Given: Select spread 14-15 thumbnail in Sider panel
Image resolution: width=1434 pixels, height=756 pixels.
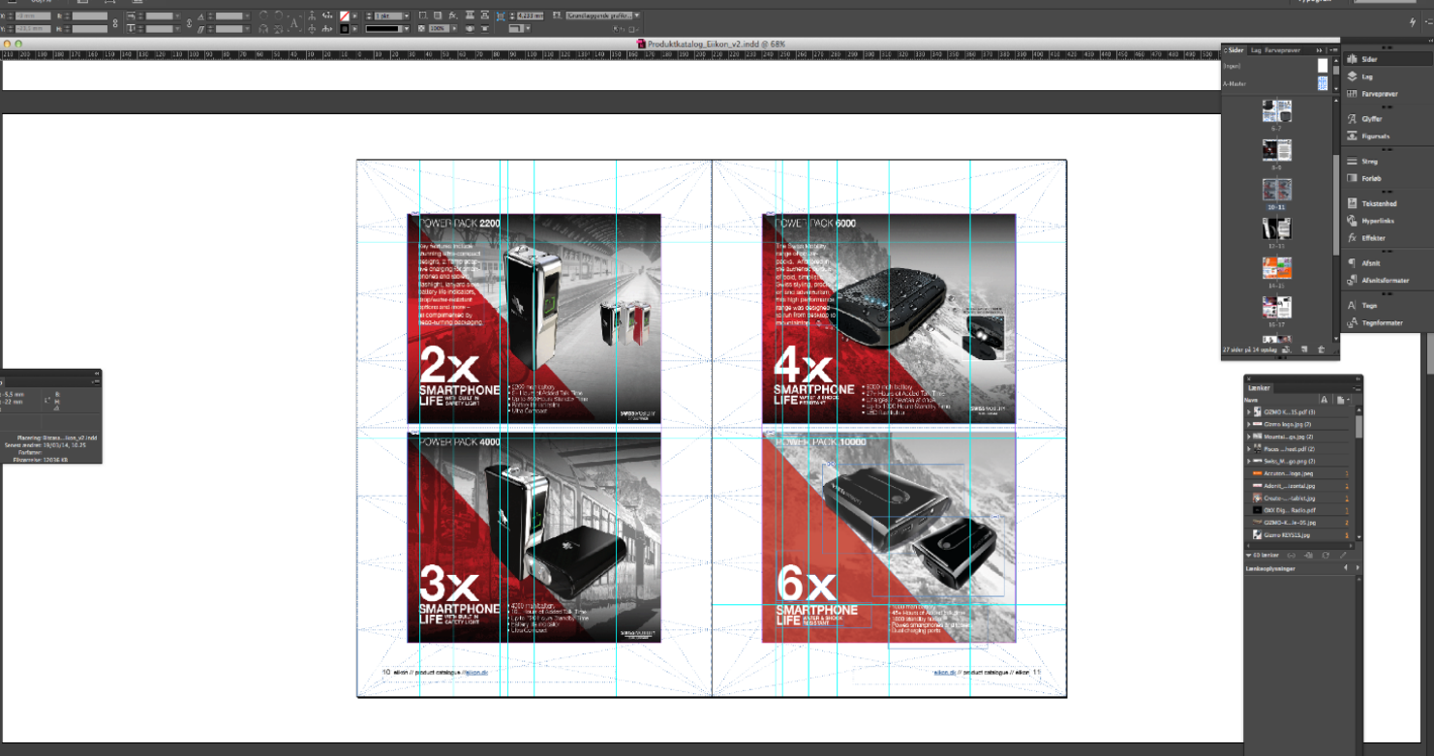Looking at the screenshot, I should pos(1277,268).
